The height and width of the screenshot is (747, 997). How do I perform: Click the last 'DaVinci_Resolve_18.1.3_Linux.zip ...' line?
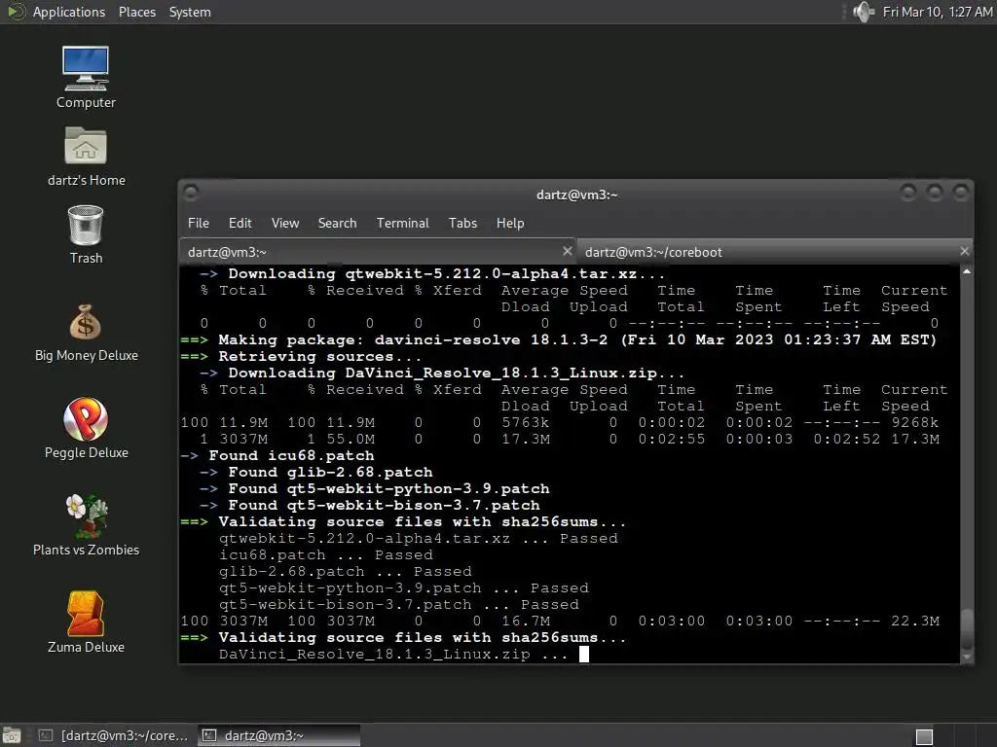coord(393,654)
